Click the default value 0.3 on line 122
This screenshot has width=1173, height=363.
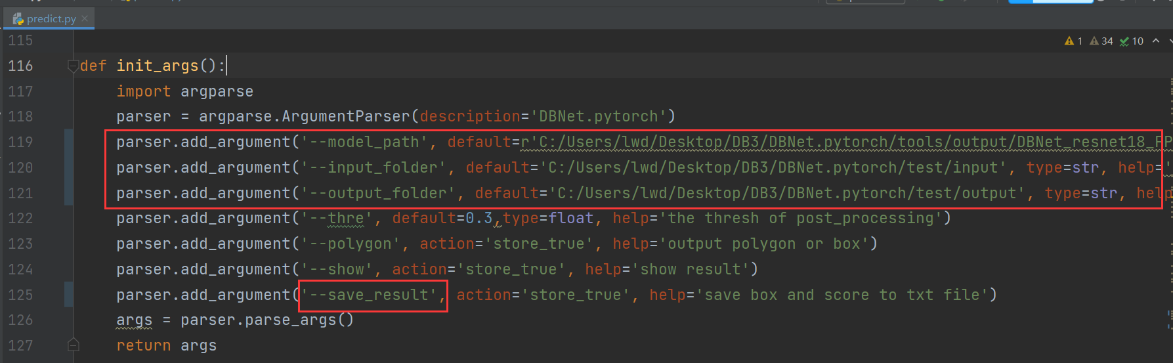(x=479, y=218)
